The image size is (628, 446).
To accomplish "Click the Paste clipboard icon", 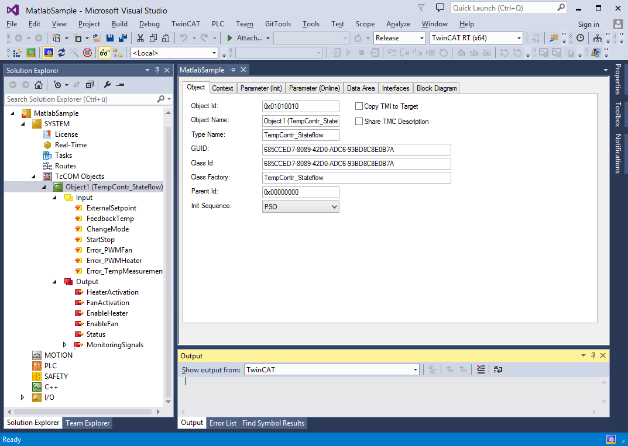I will click(x=166, y=38).
